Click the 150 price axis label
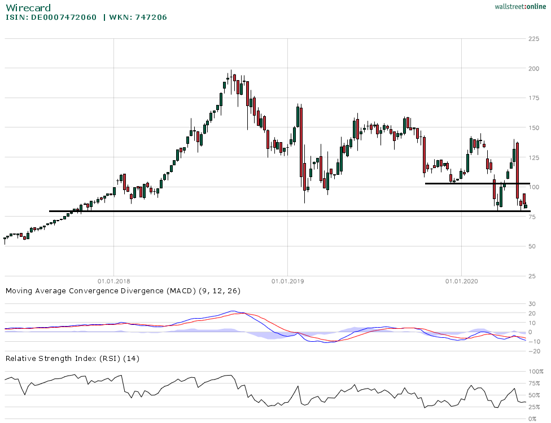Screen dimensions: 551x423 534,128
